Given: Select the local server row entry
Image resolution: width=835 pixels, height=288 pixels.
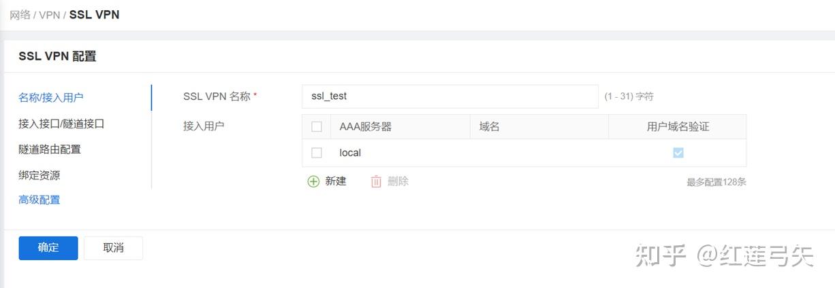Looking at the screenshot, I should coord(350,153).
